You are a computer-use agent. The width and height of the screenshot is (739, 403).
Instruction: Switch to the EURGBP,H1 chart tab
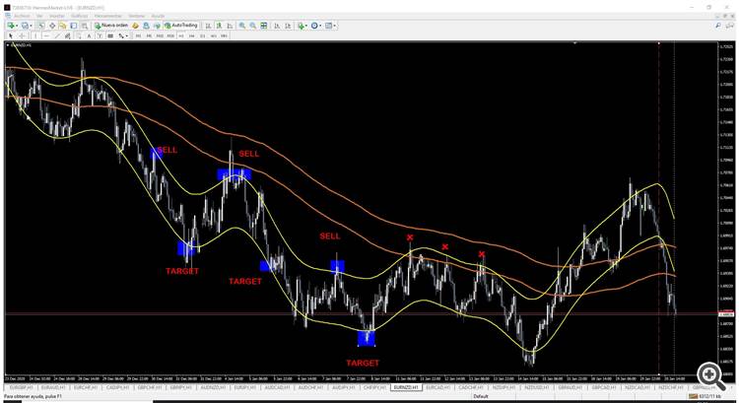[21, 387]
